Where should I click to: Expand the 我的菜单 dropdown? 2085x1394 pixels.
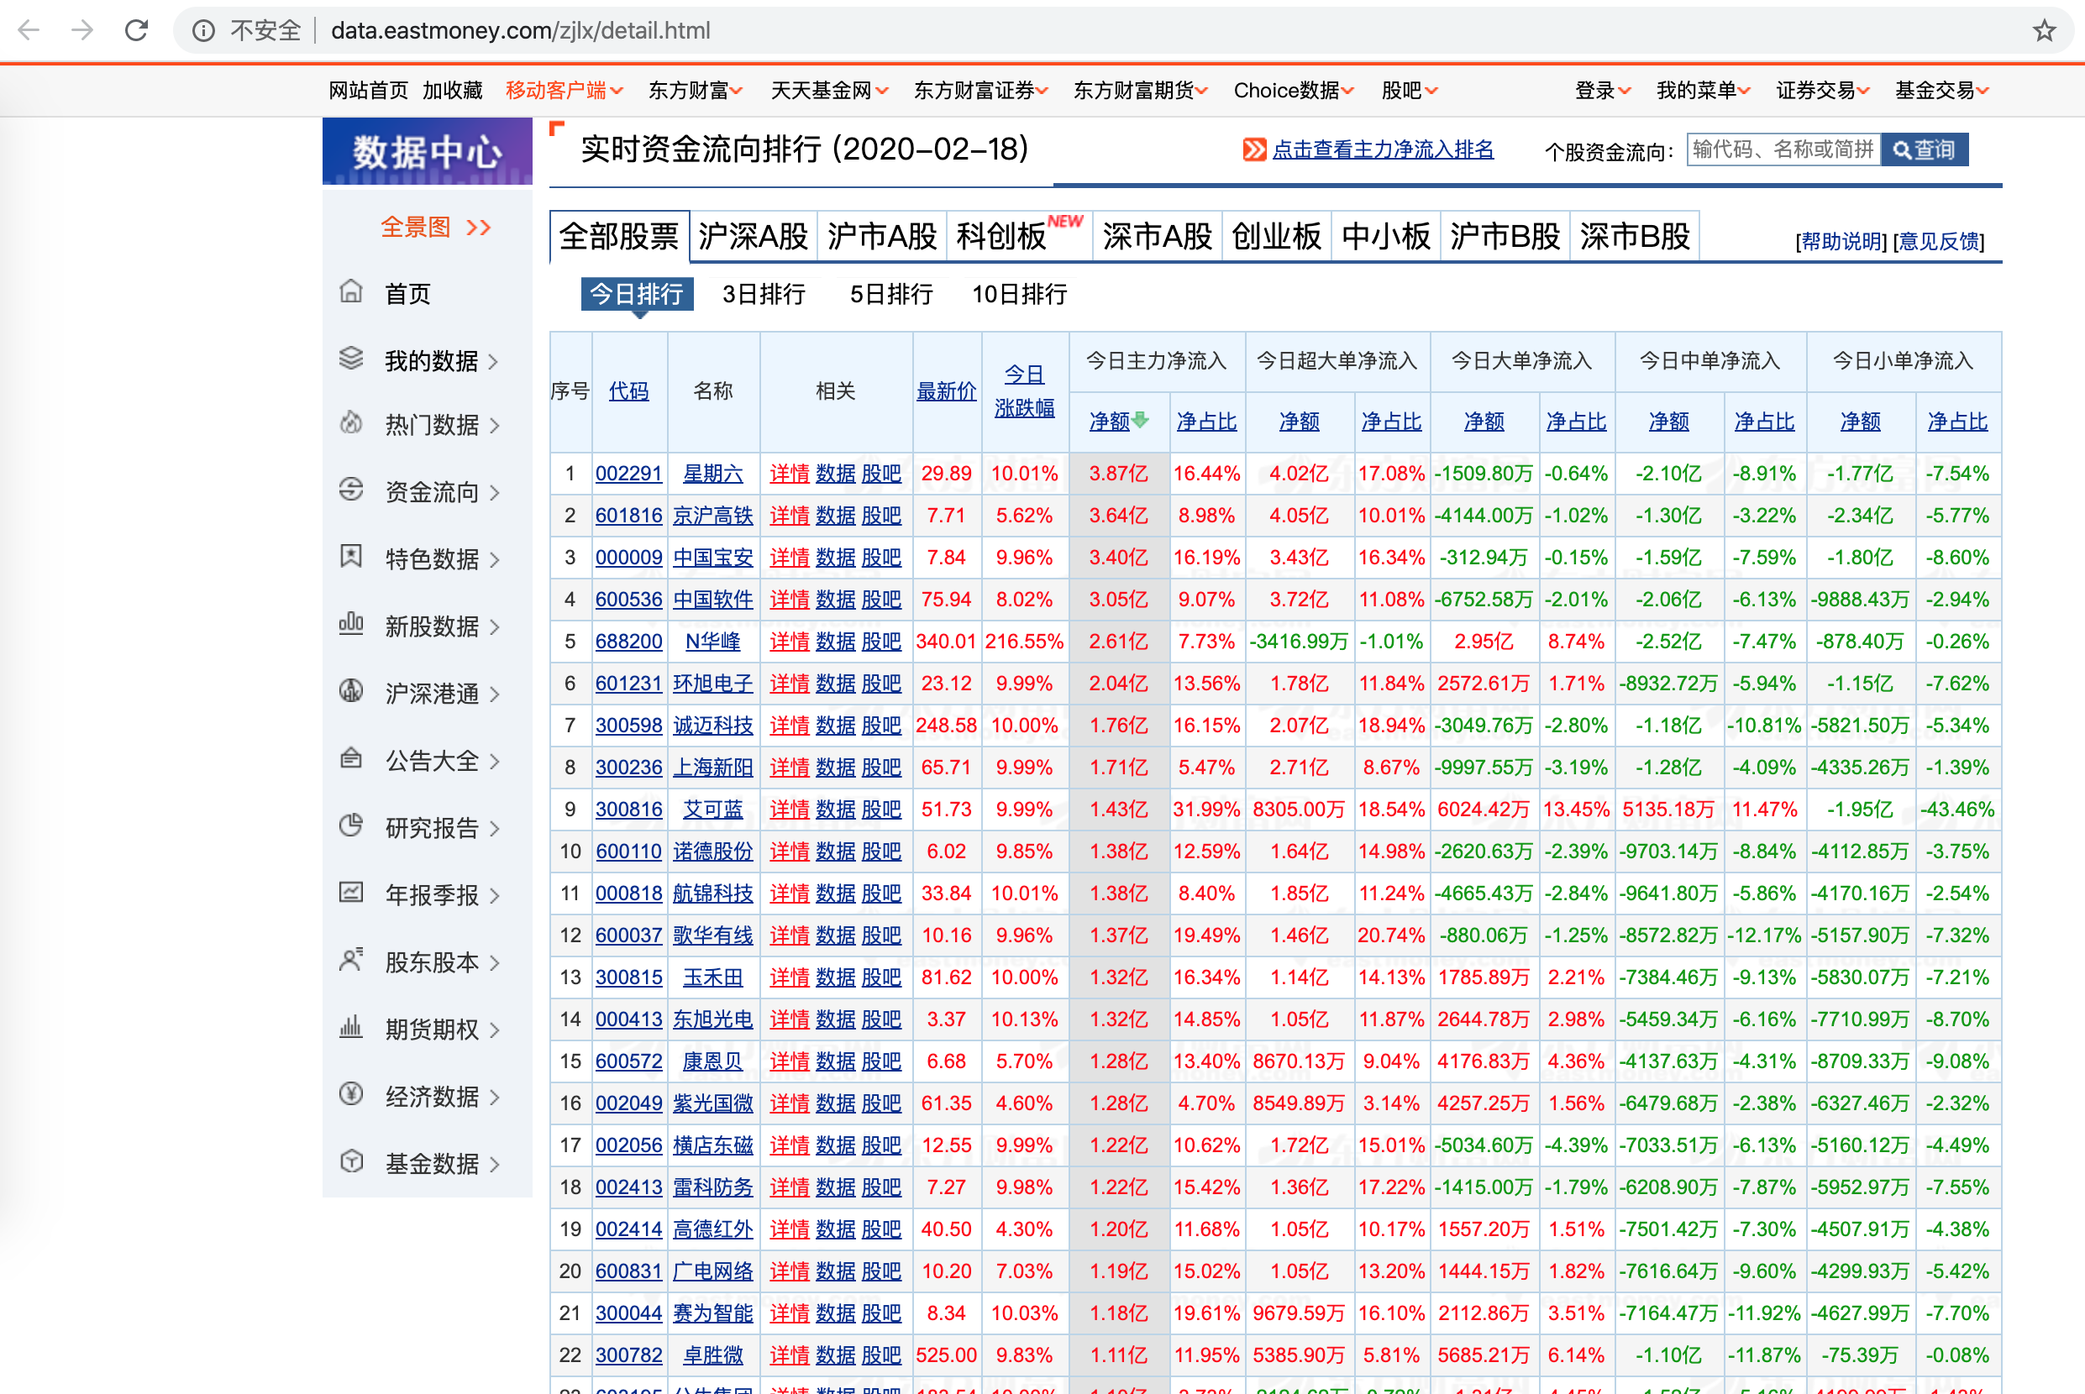(1702, 91)
